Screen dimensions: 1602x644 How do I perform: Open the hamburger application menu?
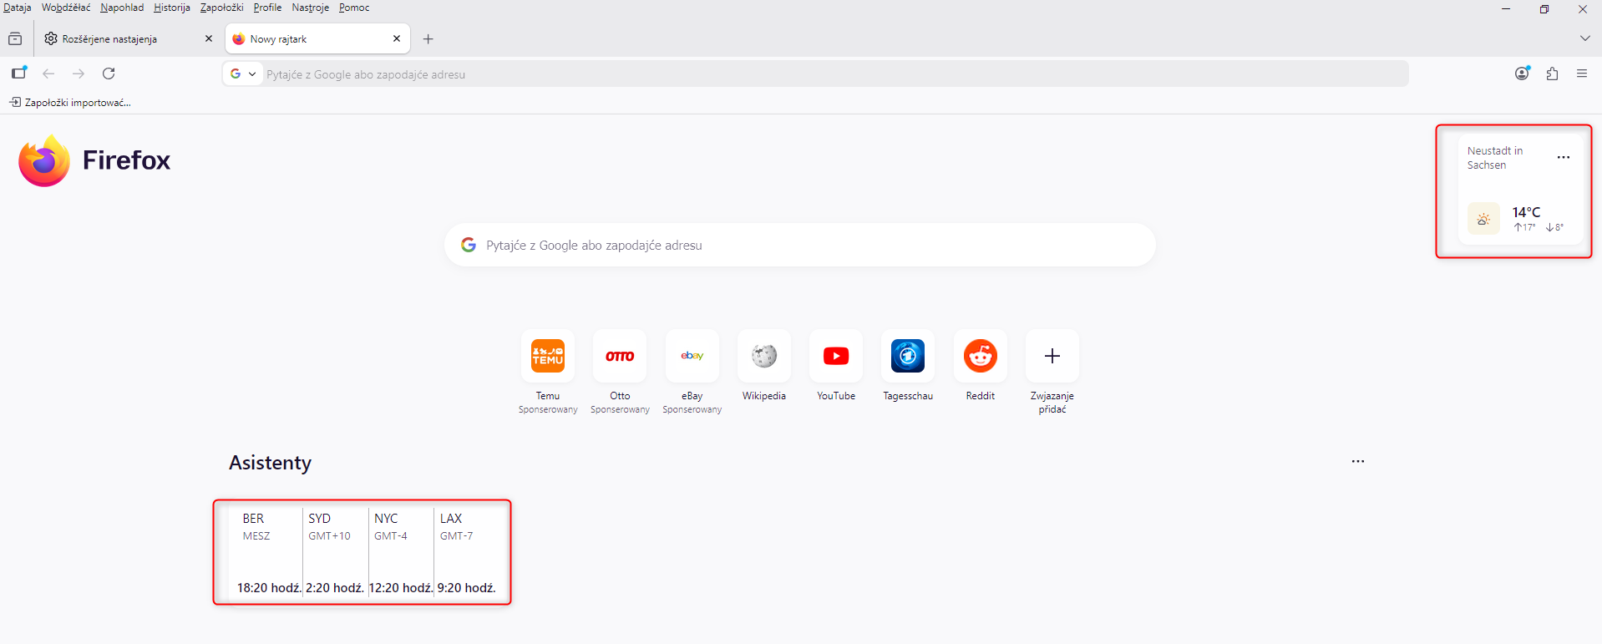pyautogui.click(x=1582, y=74)
